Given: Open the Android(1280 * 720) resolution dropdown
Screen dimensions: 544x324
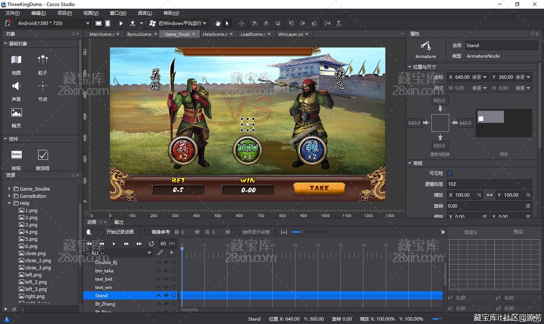Looking at the screenshot, I should [x=54, y=23].
